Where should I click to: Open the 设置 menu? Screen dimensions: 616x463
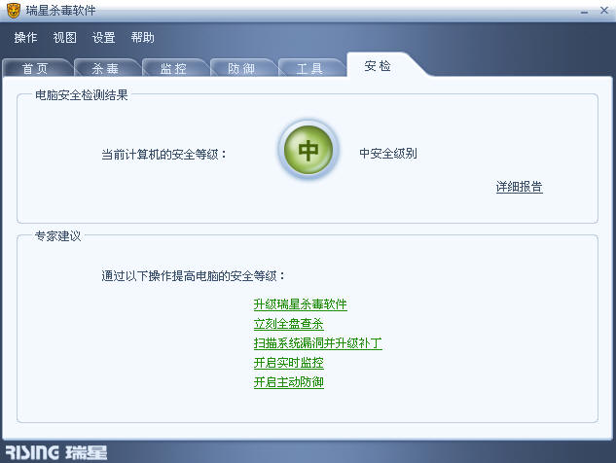[x=104, y=38]
